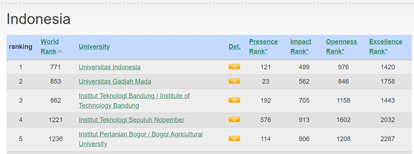Sort by Impact Rank column
The width and height of the screenshot is (414, 154).
301,46
